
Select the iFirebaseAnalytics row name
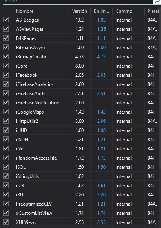click(35, 84)
